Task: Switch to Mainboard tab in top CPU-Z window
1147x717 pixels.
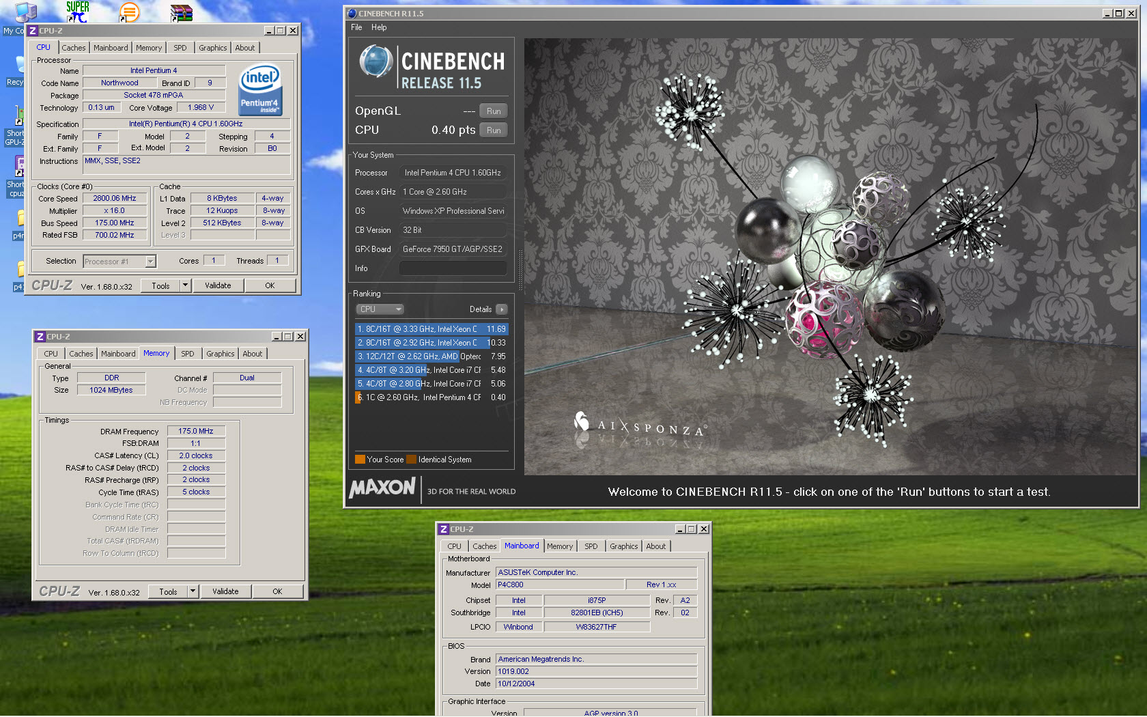Action: [x=111, y=48]
